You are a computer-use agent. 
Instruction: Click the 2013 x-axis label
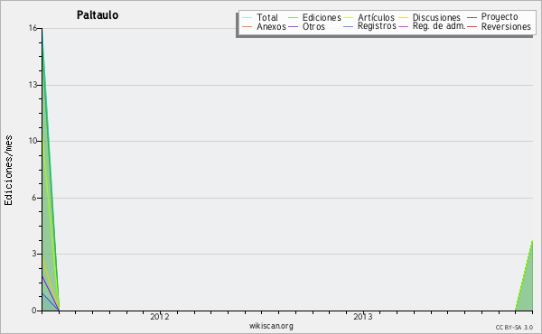pyautogui.click(x=363, y=317)
